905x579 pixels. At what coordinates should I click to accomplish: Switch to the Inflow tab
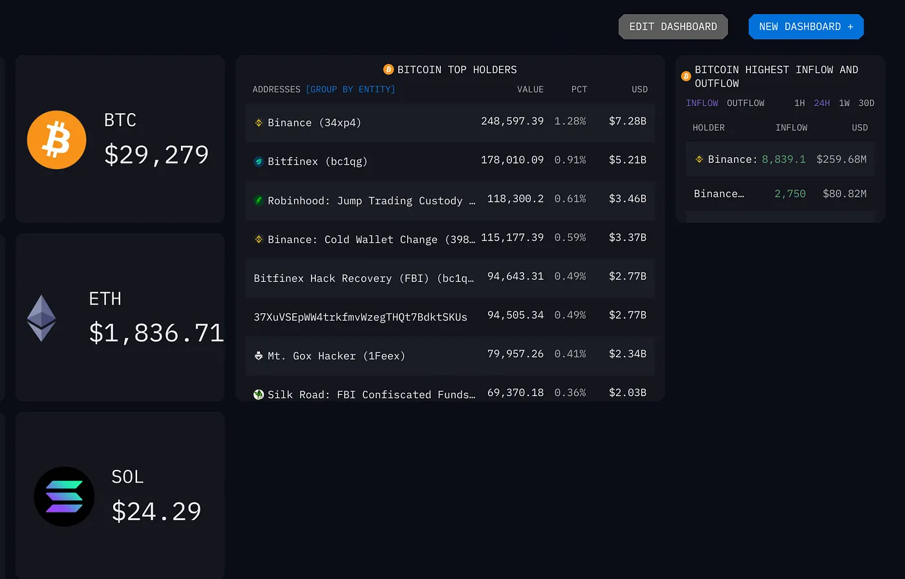click(x=702, y=103)
